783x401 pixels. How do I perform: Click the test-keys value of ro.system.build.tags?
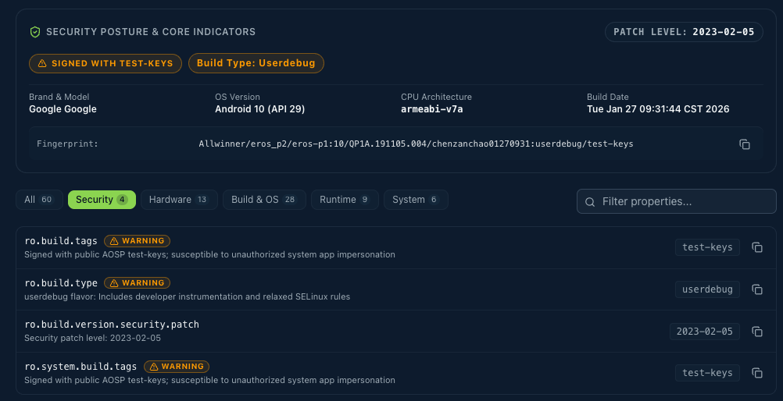tap(707, 373)
